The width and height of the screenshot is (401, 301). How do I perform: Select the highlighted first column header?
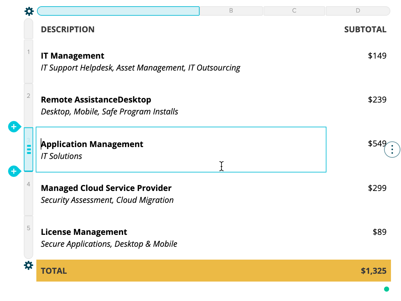(x=118, y=11)
